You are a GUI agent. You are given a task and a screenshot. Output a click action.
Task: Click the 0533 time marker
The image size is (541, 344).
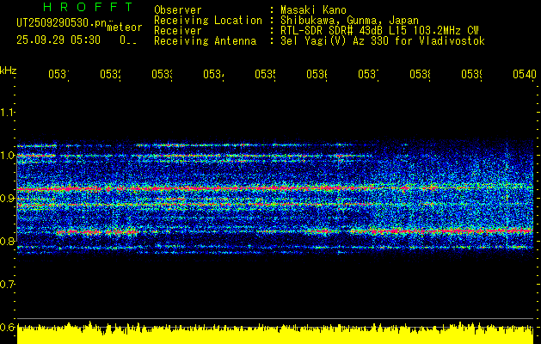tap(162, 74)
